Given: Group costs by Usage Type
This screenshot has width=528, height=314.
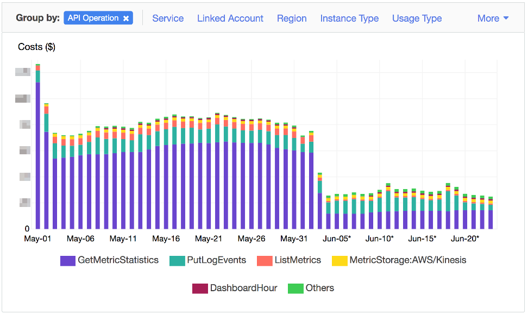Looking at the screenshot, I should point(417,18).
